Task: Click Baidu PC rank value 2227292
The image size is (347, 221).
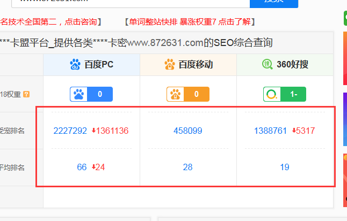Action: [x=70, y=131]
